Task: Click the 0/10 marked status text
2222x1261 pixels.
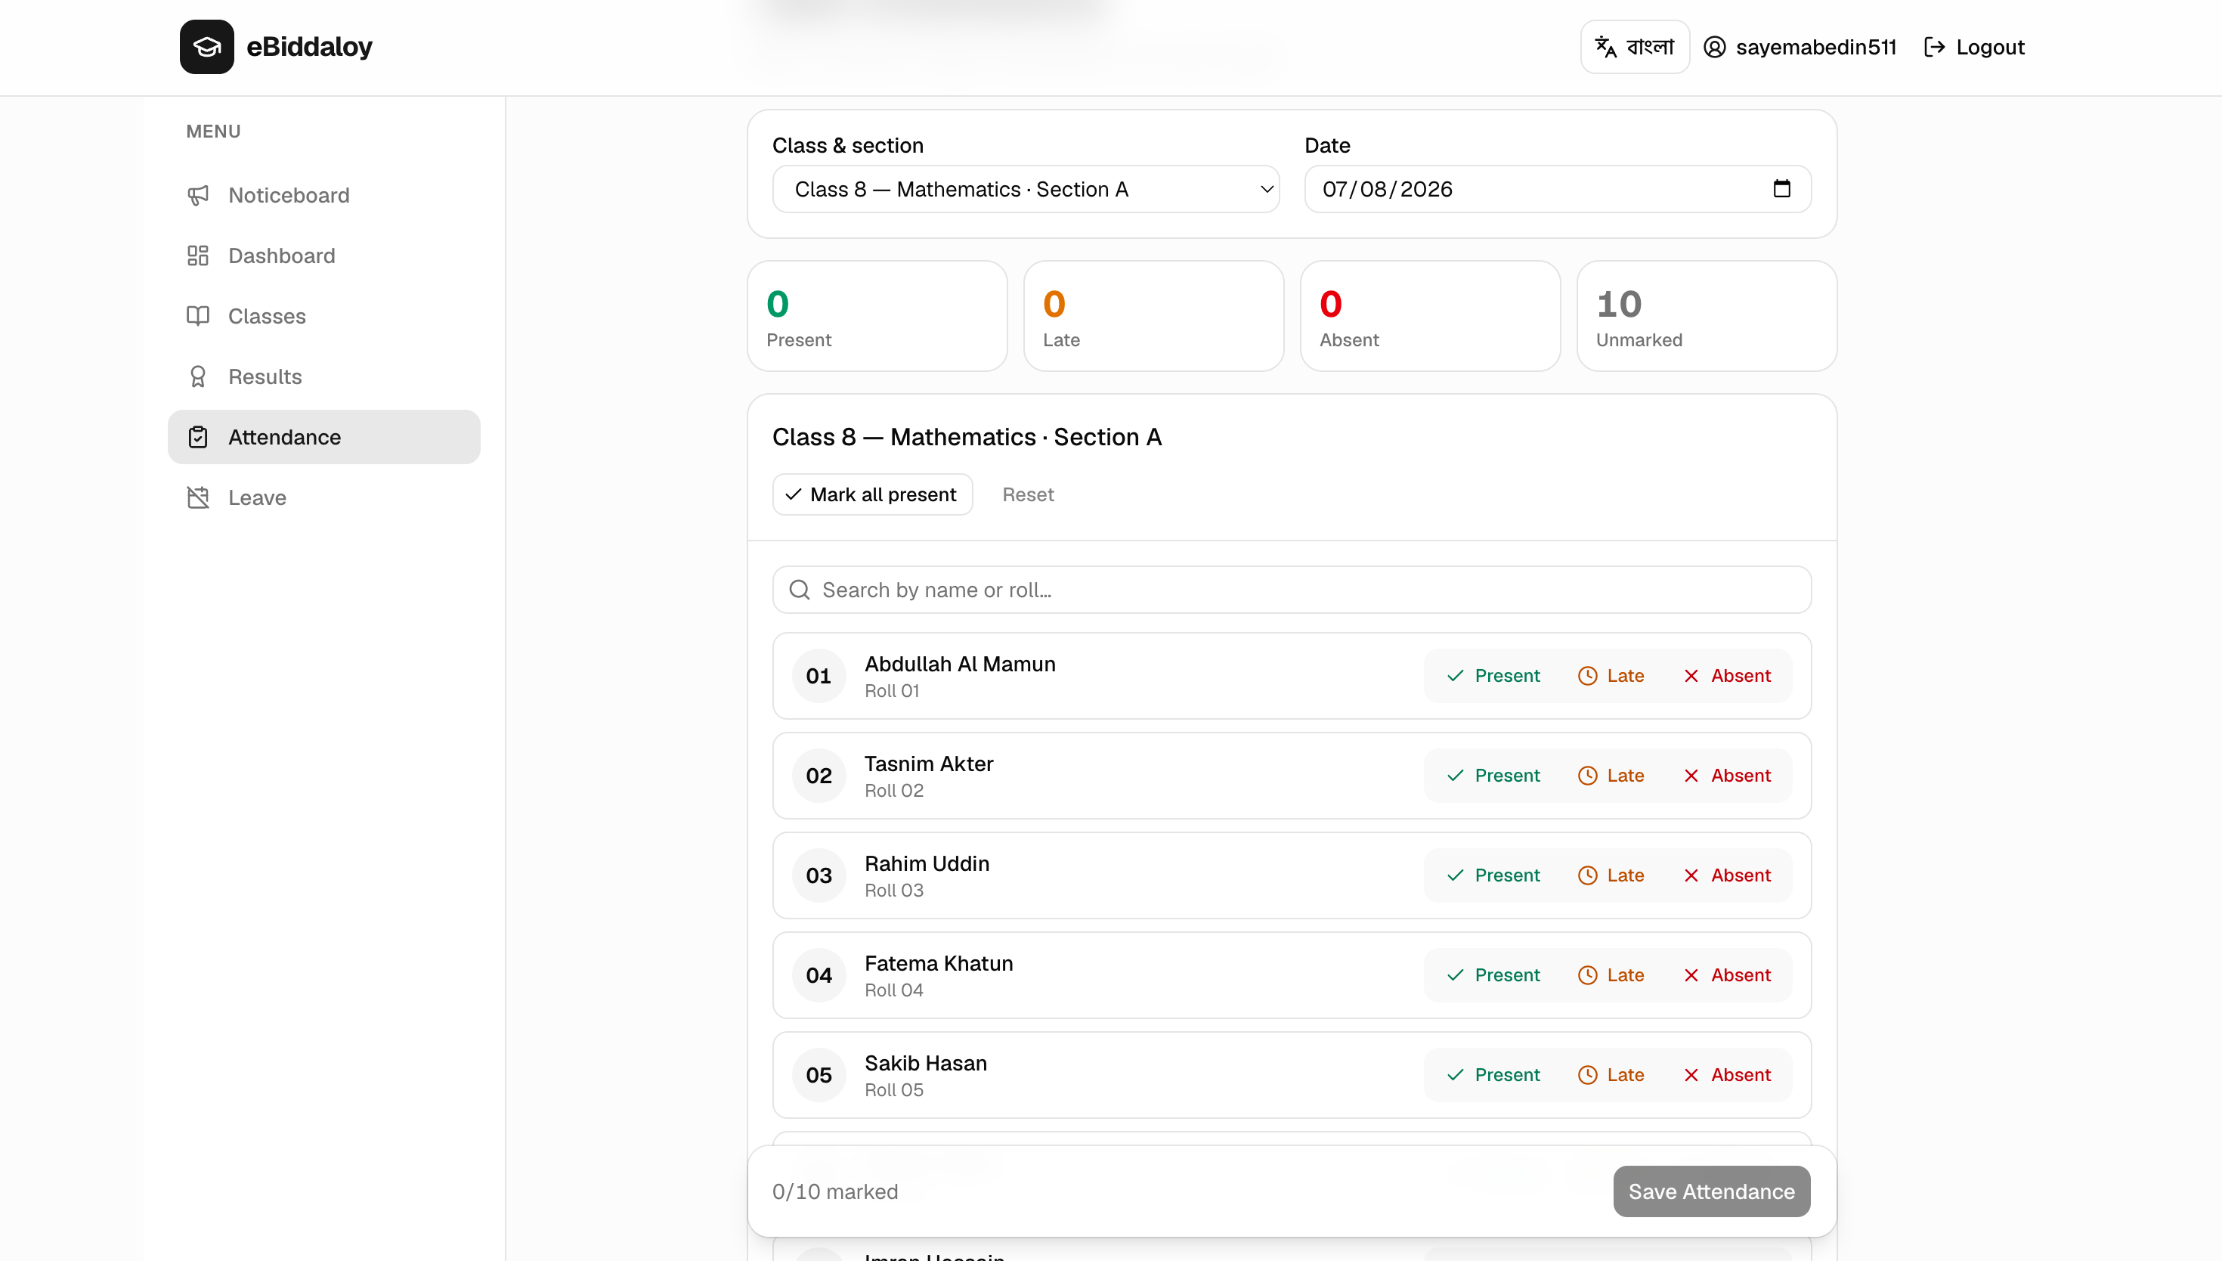Action: [x=834, y=1191]
